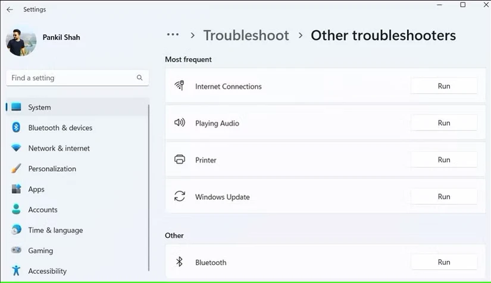The image size is (491, 283).
Task: Run the Internet Connections troubleshooter
Action: point(444,86)
